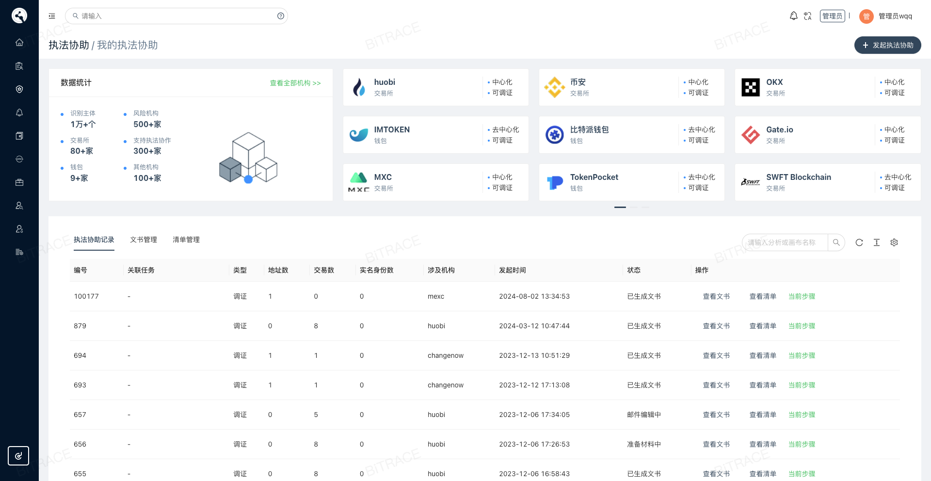Open the user settings sidebar icon

tap(19, 229)
